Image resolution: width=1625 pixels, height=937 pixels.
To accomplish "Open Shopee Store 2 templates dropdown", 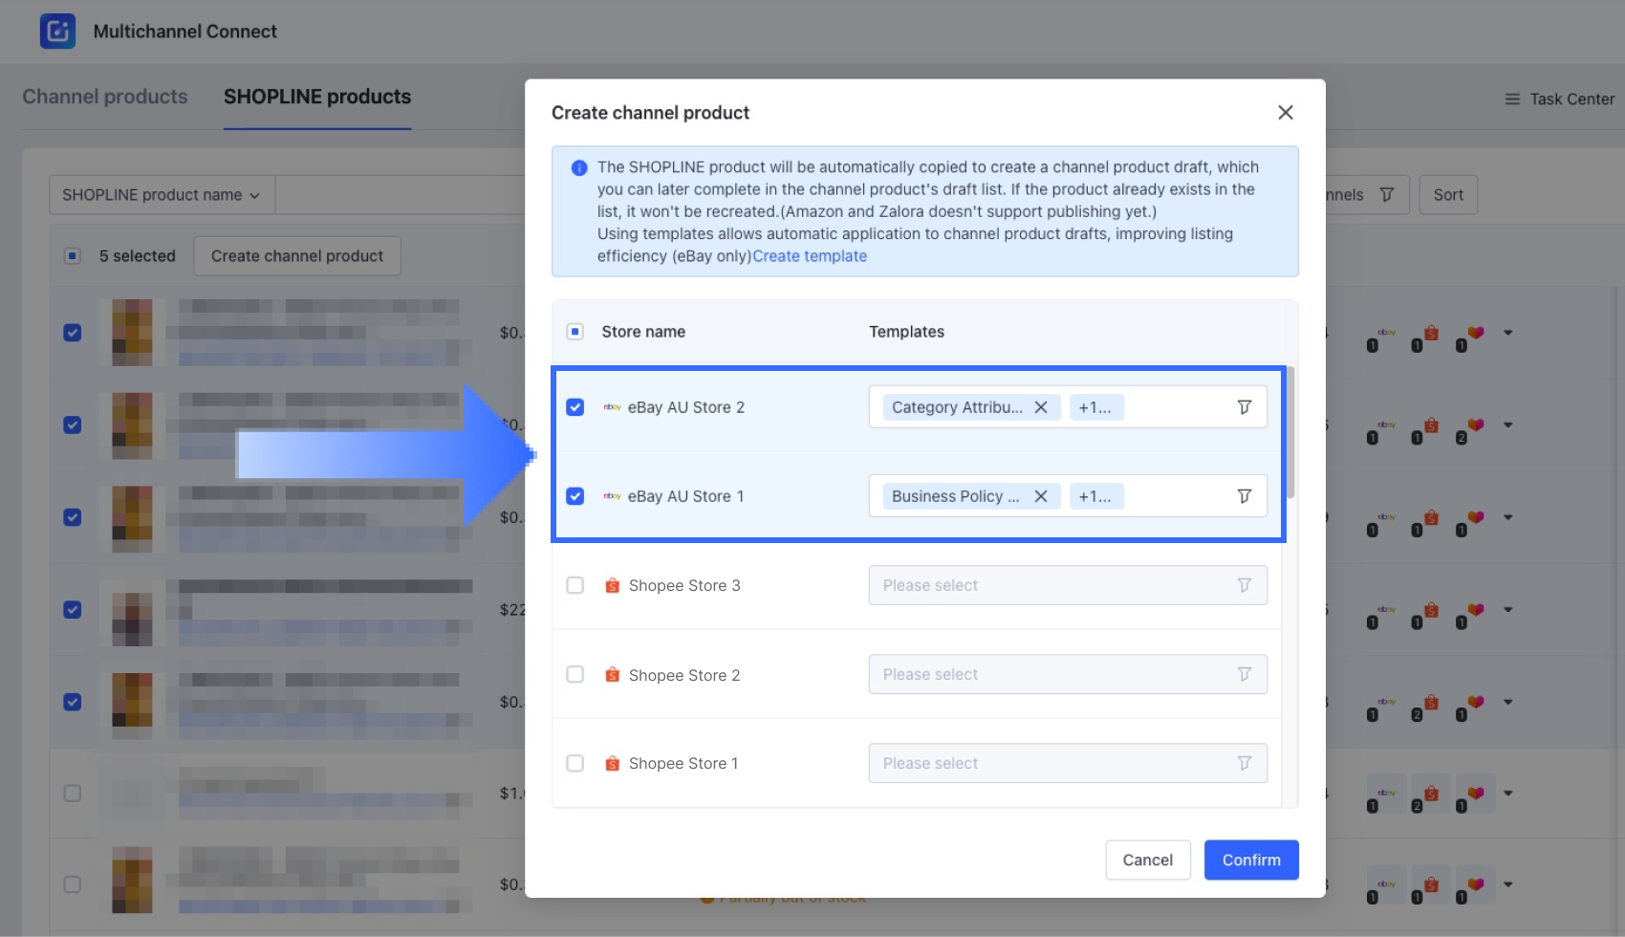I will [1067, 675].
